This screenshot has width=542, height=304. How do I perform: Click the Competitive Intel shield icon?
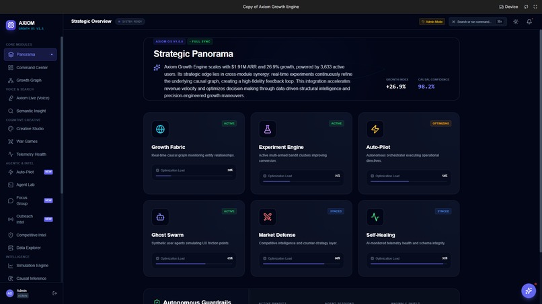(11, 235)
